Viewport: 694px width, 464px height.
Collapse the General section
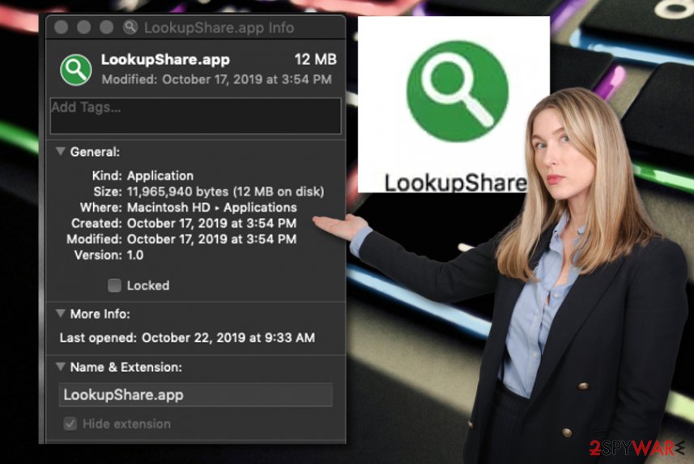tap(61, 152)
